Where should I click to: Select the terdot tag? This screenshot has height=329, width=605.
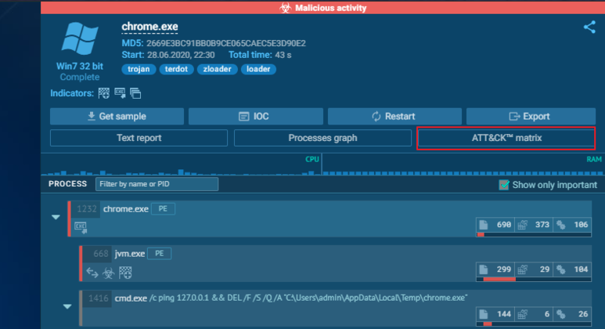coord(176,69)
